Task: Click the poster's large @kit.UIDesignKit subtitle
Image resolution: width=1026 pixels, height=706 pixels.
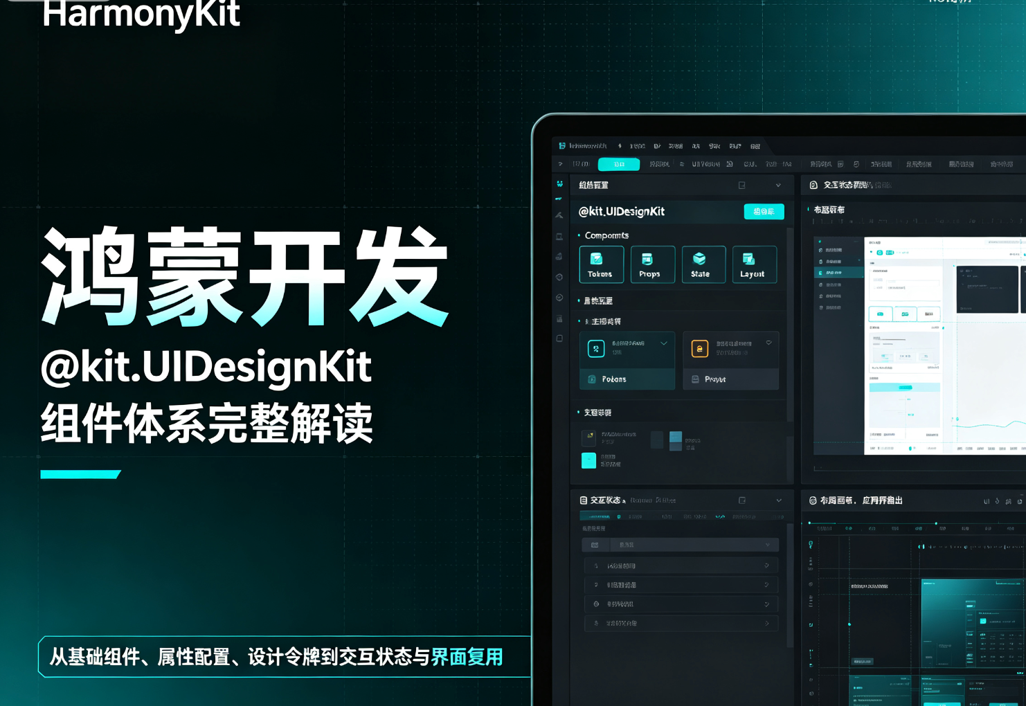Action: click(x=206, y=367)
